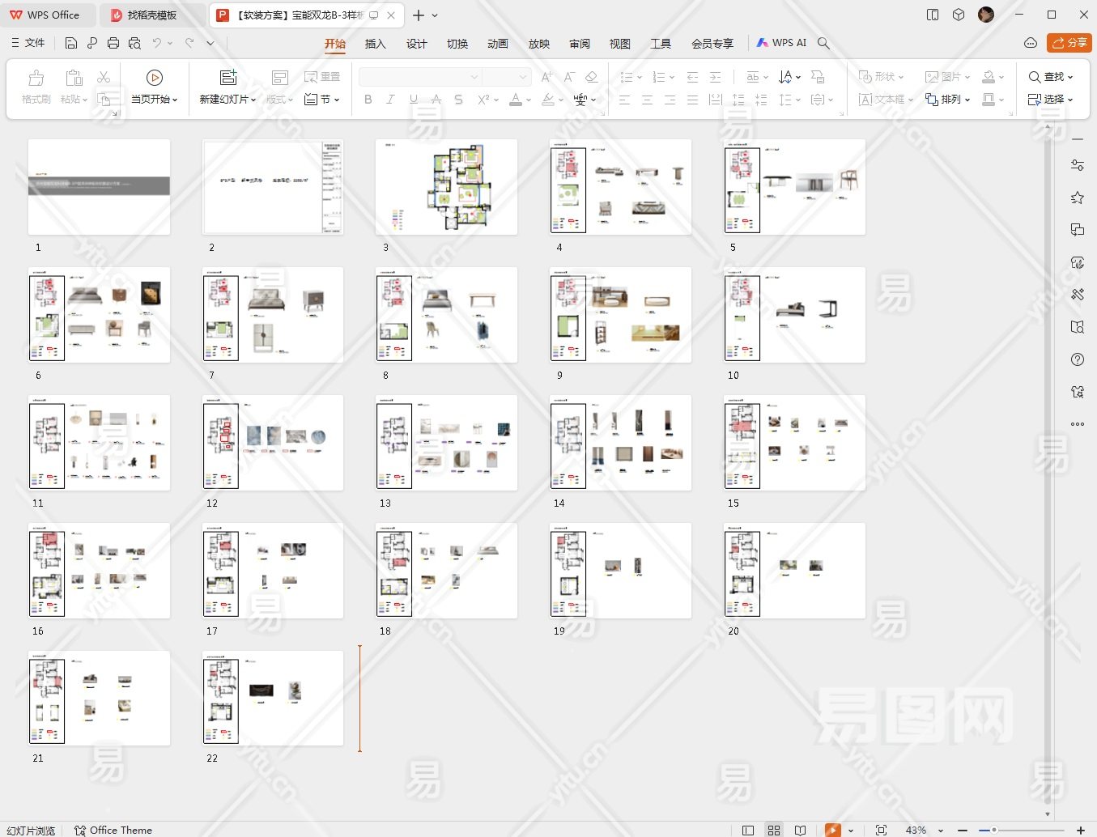Click the fit-to-window icon in status bar

881,830
